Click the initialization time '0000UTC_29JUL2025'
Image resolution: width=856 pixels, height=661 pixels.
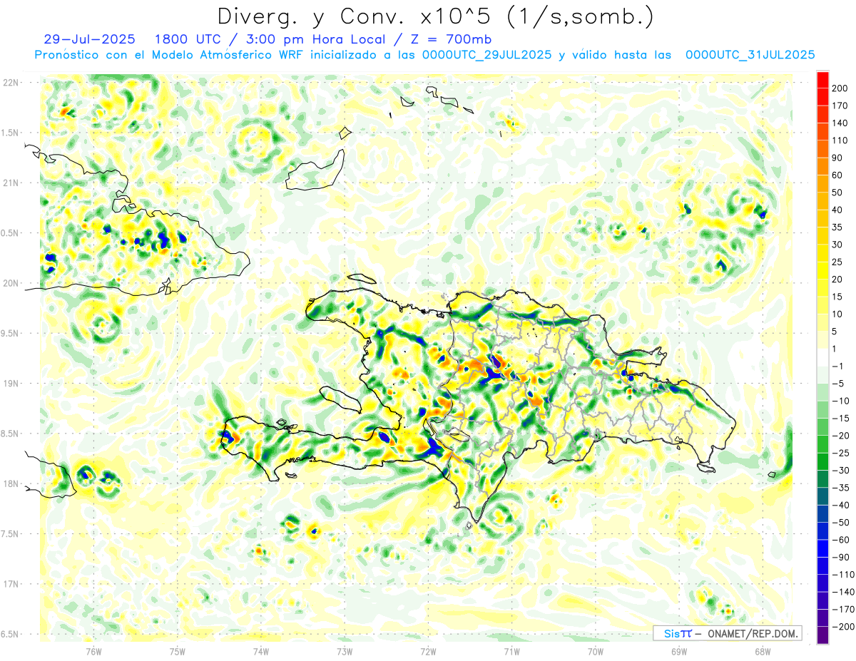click(486, 55)
